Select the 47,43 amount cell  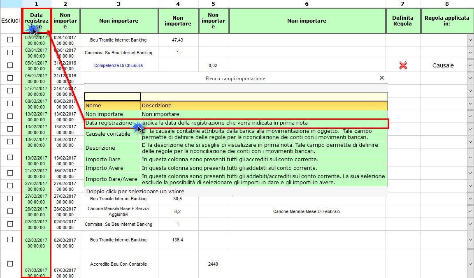[x=178, y=40]
